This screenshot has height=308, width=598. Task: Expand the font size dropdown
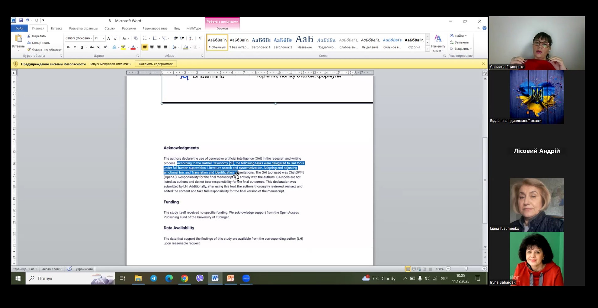click(x=103, y=38)
